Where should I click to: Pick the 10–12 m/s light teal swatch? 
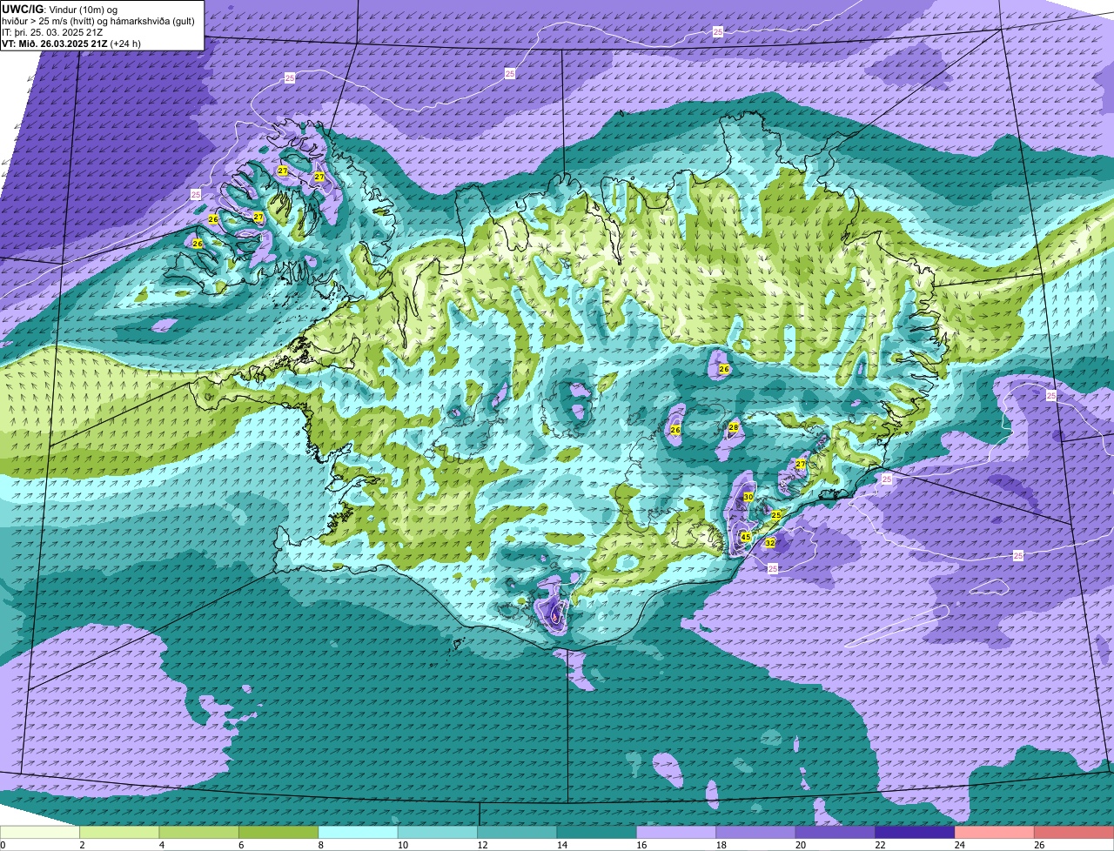pos(438,832)
